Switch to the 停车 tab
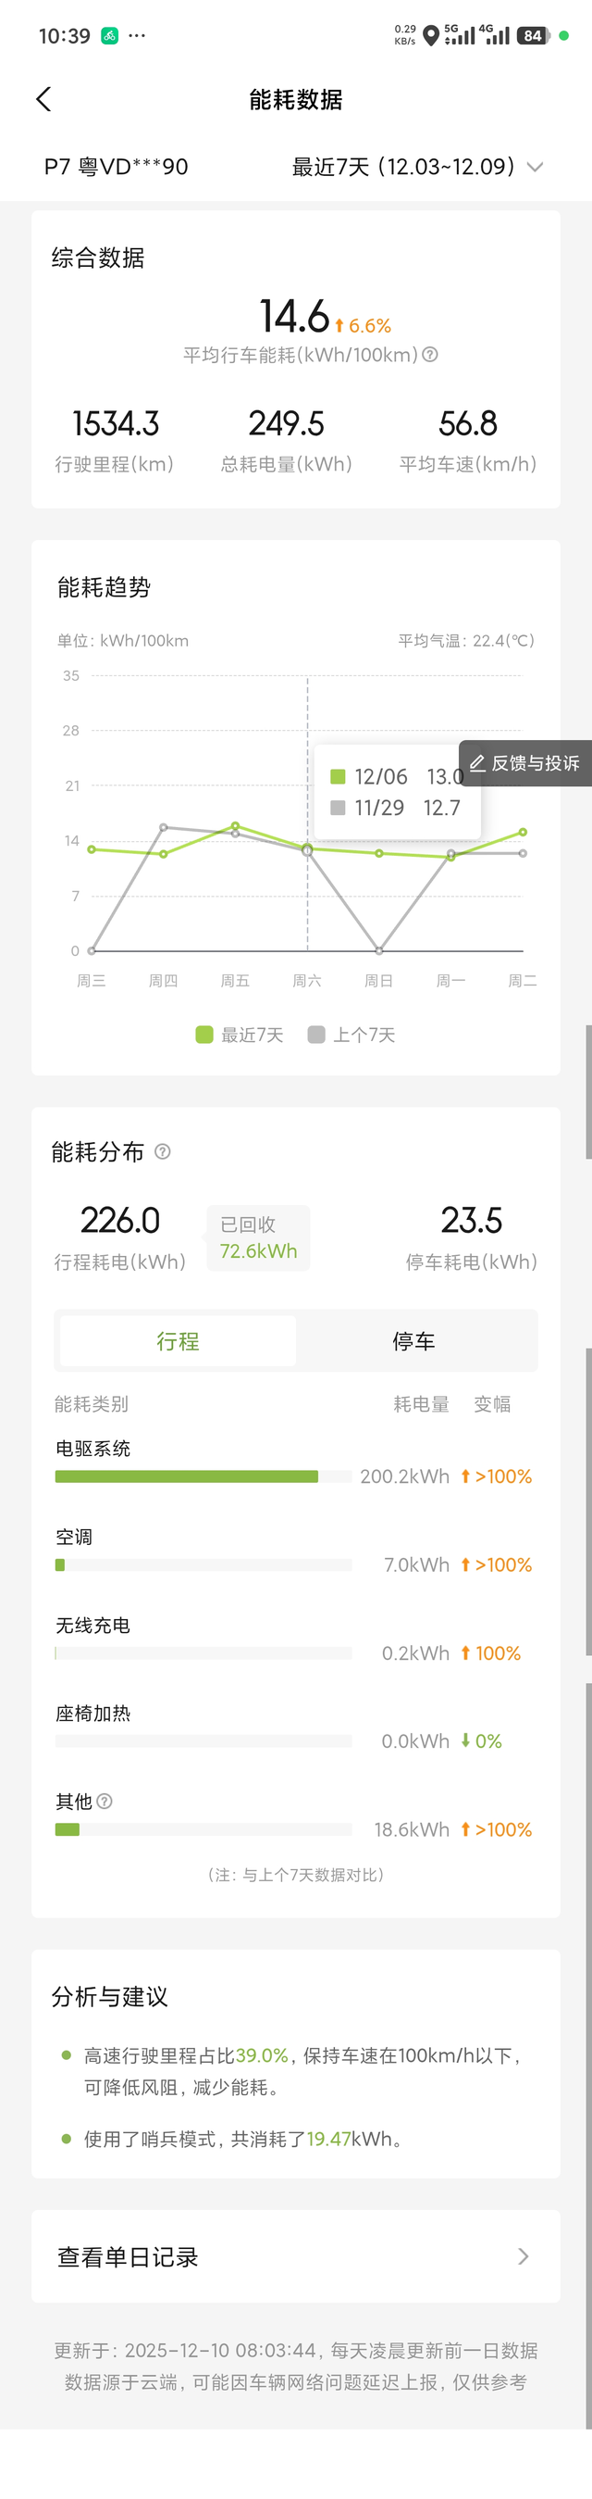Screen dimensions: 592x2499 [x=413, y=1340]
